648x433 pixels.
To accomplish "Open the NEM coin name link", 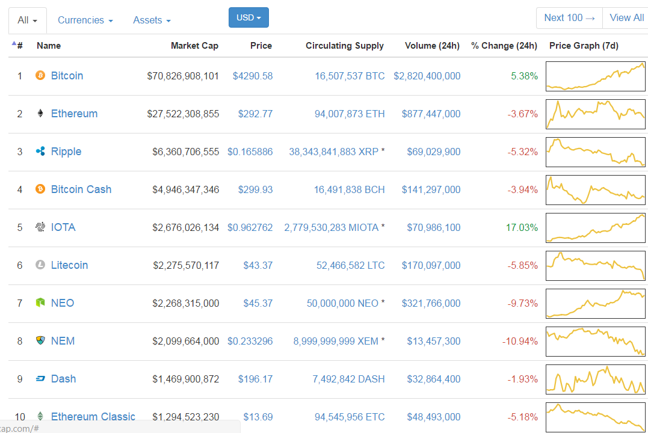I will click(63, 341).
